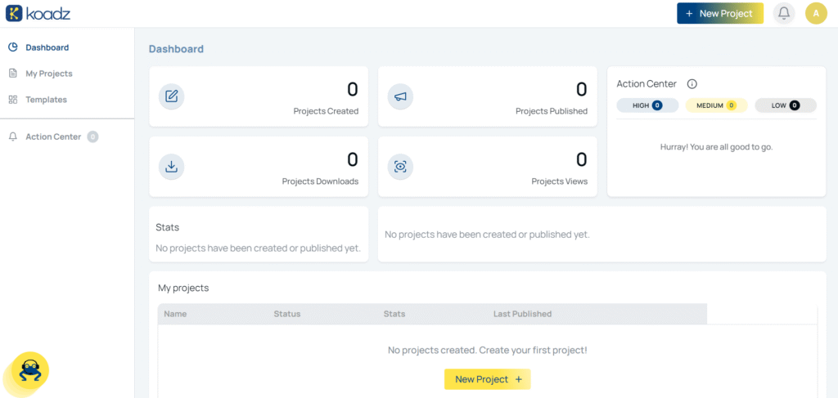The image size is (838, 398).
Task: Click the My Projects document icon
Action: [13, 73]
